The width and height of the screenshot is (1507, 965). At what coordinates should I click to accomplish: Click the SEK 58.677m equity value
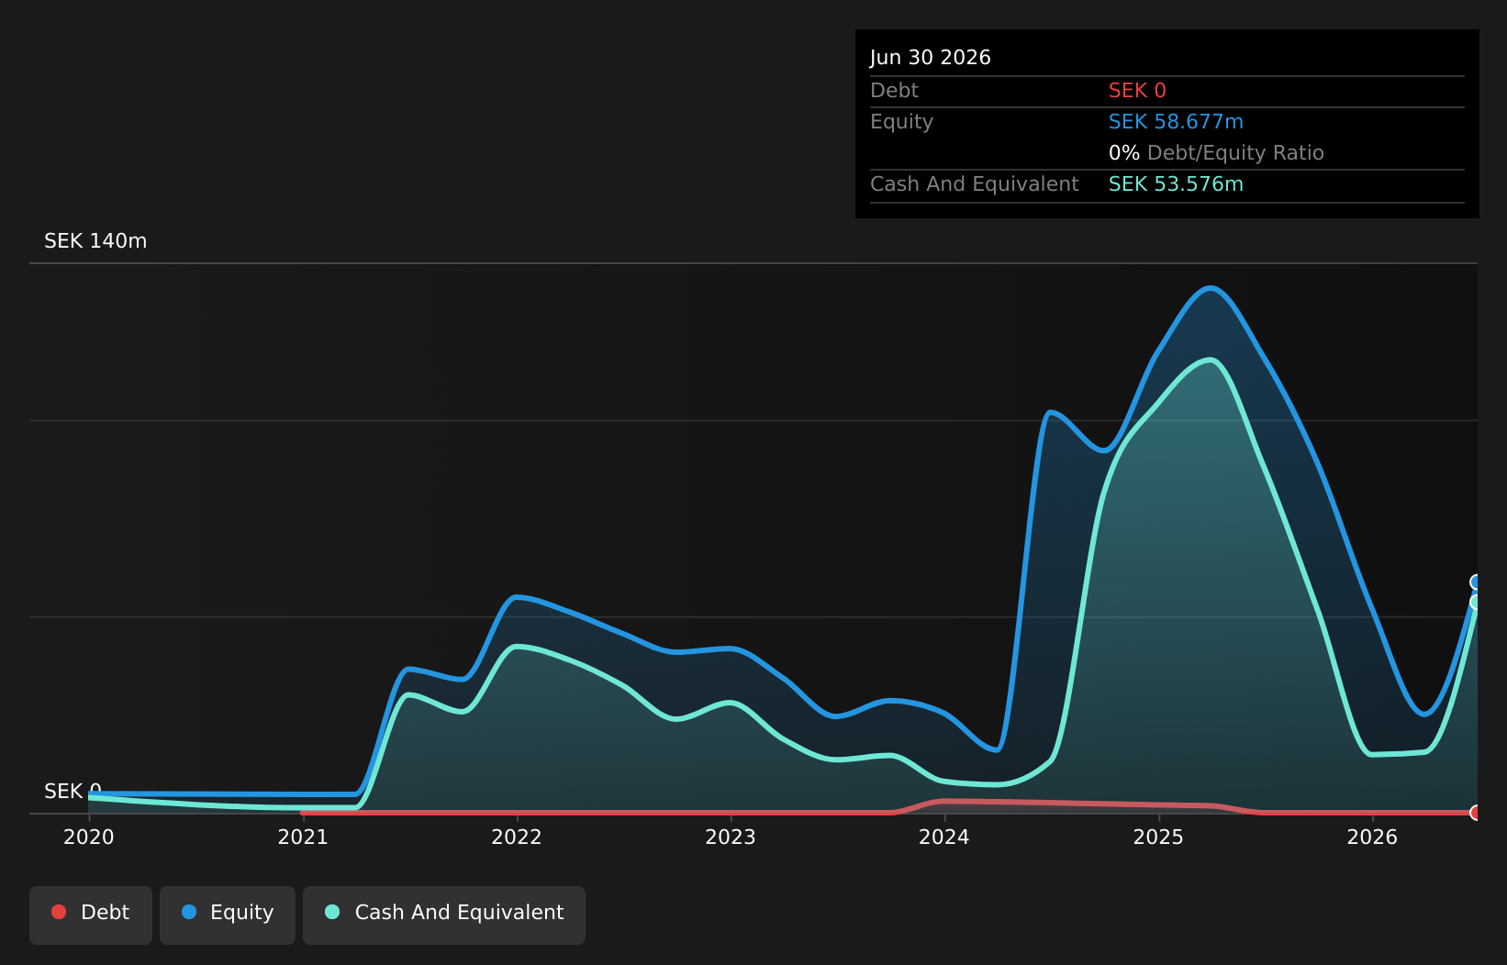pos(1176,122)
